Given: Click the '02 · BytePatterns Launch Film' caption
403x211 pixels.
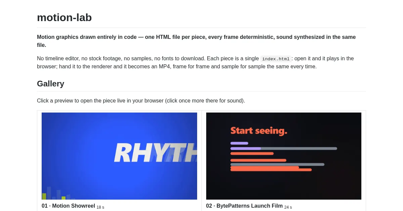Looking at the screenshot, I should click(244, 206).
